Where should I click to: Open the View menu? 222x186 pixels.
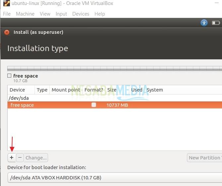(45, 14)
